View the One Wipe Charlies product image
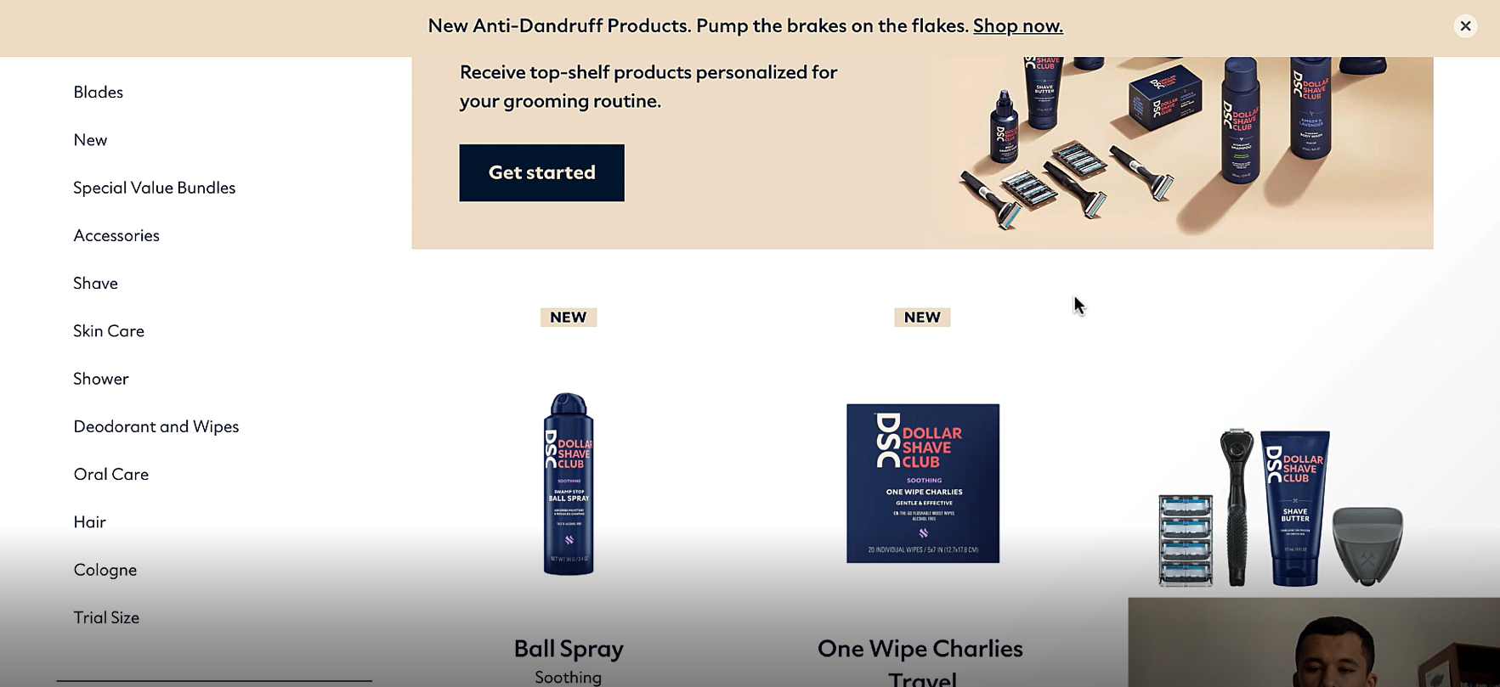The image size is (1500, 687). pos(923,483)
